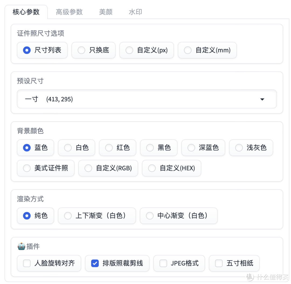Switch background to 浅灰色
Viewport: 291px width, 284px height.
tap(251, 148)
